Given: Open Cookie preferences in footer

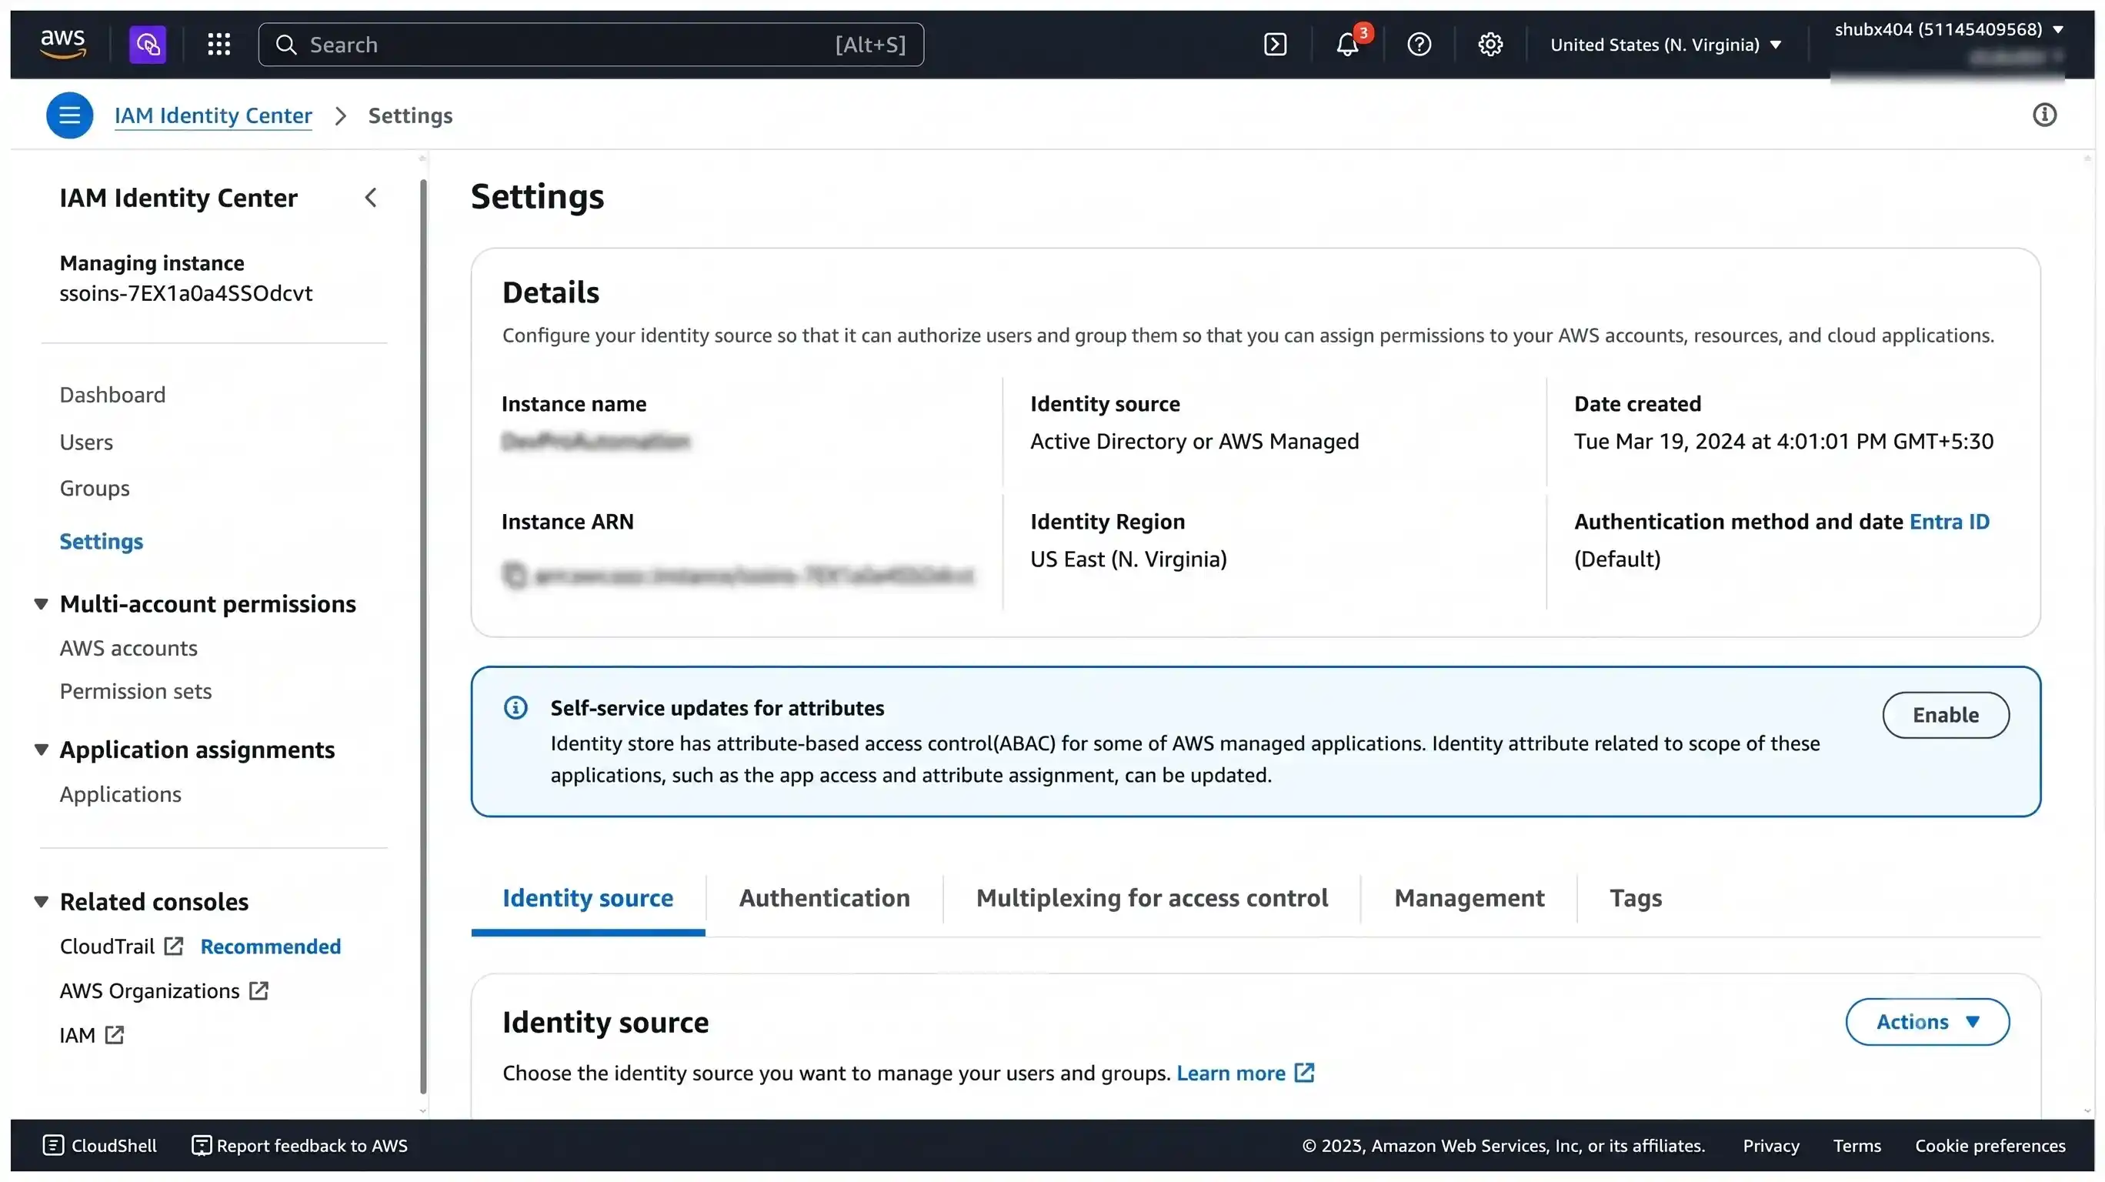Looking at the screenshot, I should 1990,1145.
